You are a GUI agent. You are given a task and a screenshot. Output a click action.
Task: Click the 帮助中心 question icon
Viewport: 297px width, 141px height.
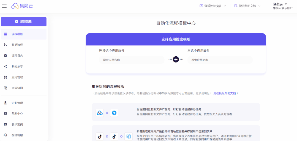5,114
